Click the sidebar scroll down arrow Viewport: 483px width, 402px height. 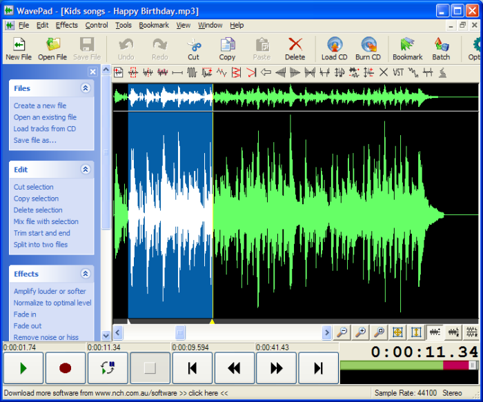106,336
